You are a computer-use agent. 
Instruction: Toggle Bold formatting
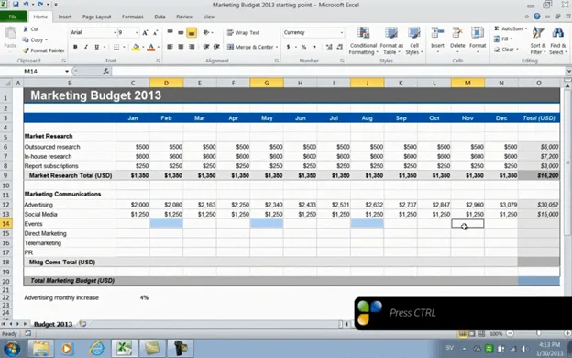(x=75, y=47)
